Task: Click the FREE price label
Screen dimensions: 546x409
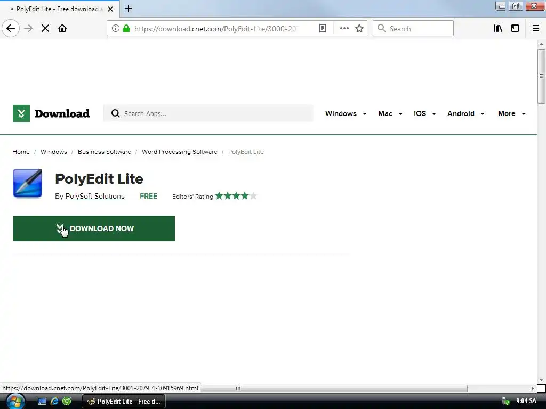Action: 148,196
